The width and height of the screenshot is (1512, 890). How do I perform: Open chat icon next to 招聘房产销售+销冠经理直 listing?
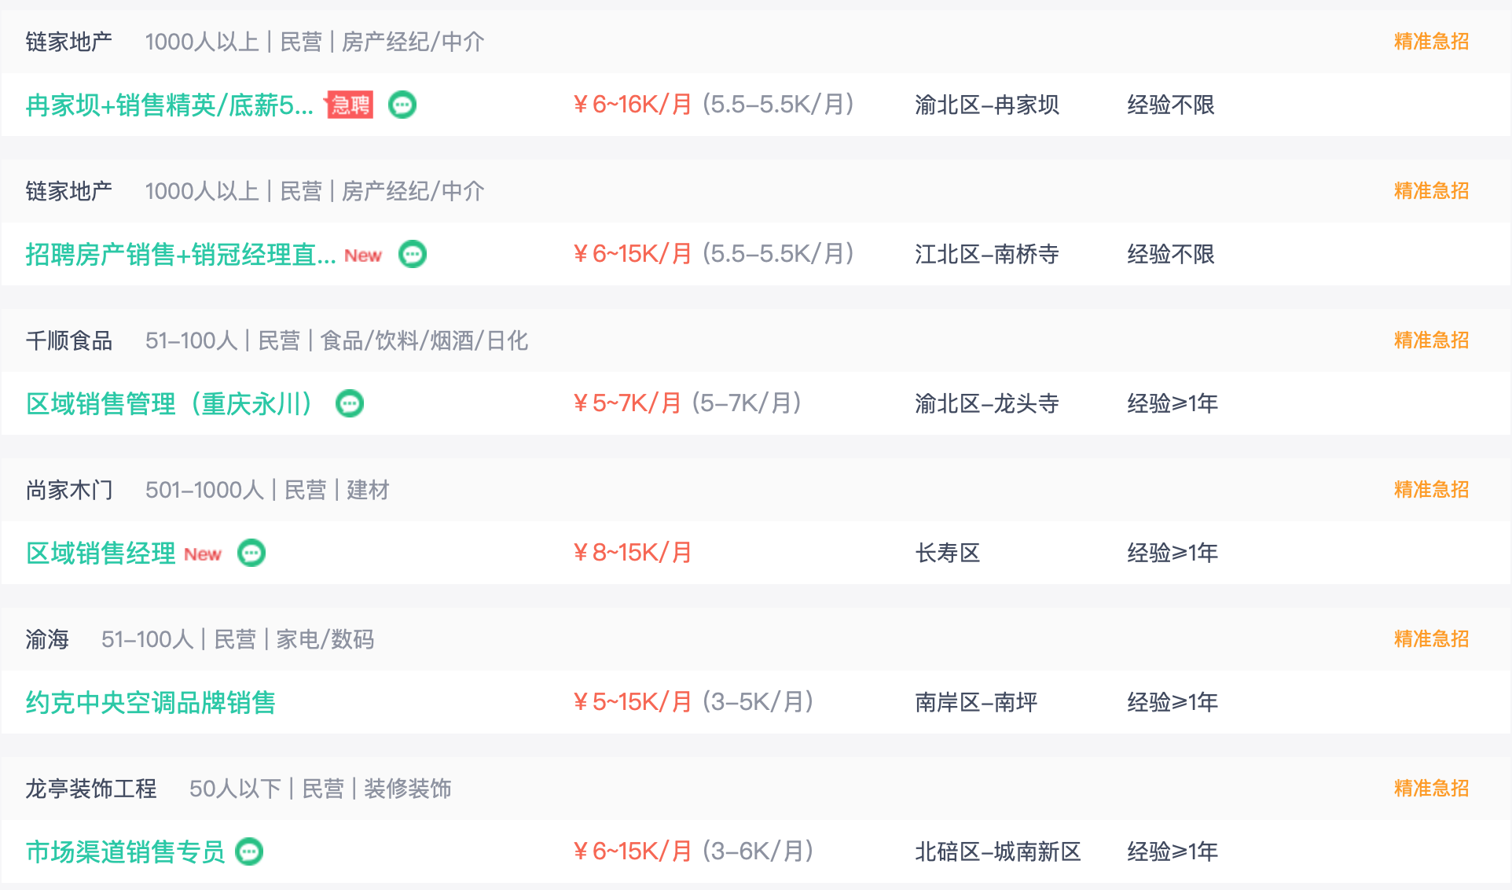coord(413,254)
